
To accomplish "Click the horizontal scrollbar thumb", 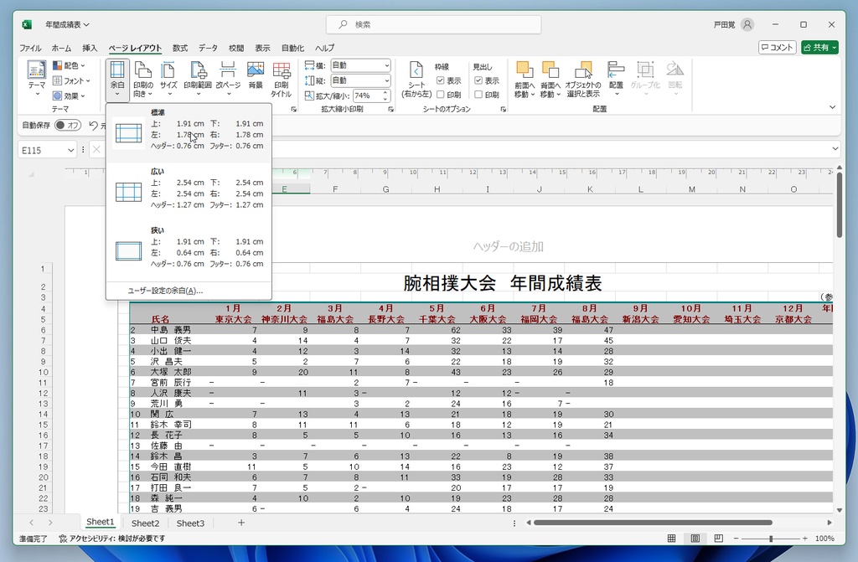I will (x=653, y=523).
